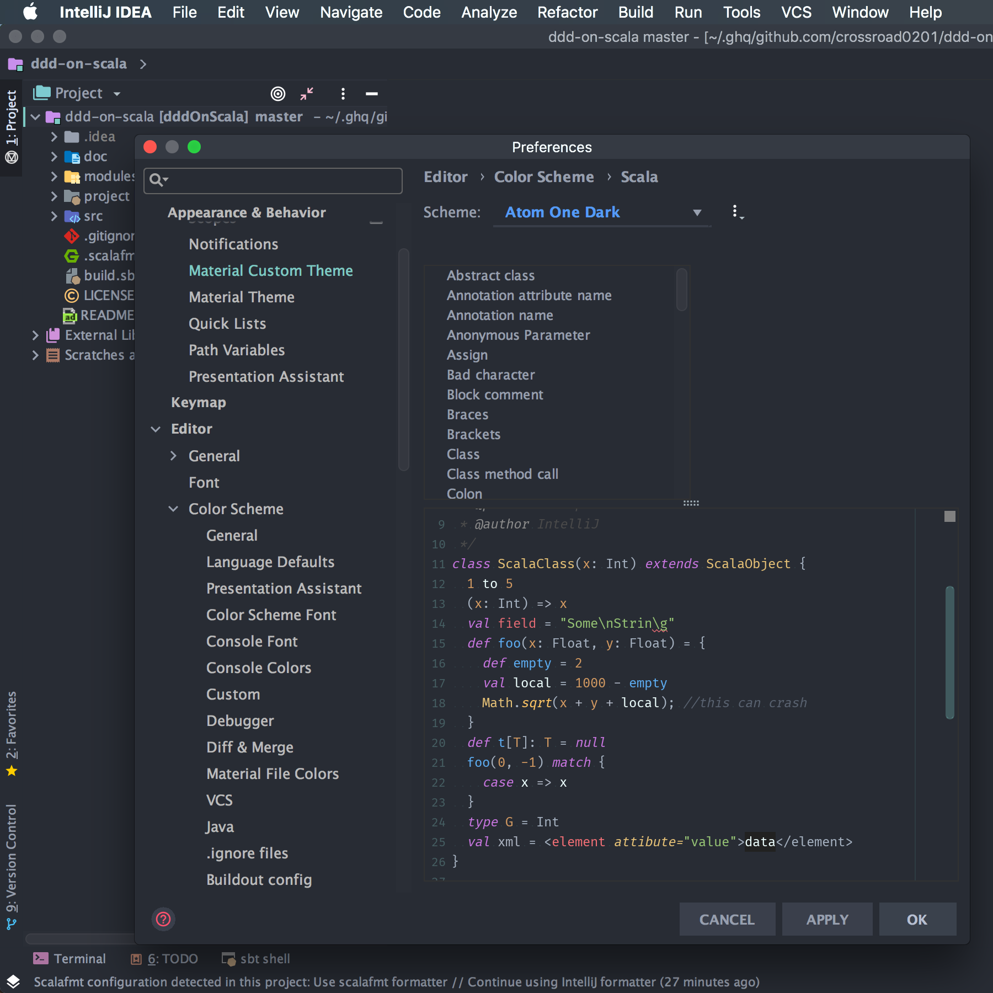Screen dimensions: 993x993
Task: Select the Keymap settings page
Action: coord(199,403)
